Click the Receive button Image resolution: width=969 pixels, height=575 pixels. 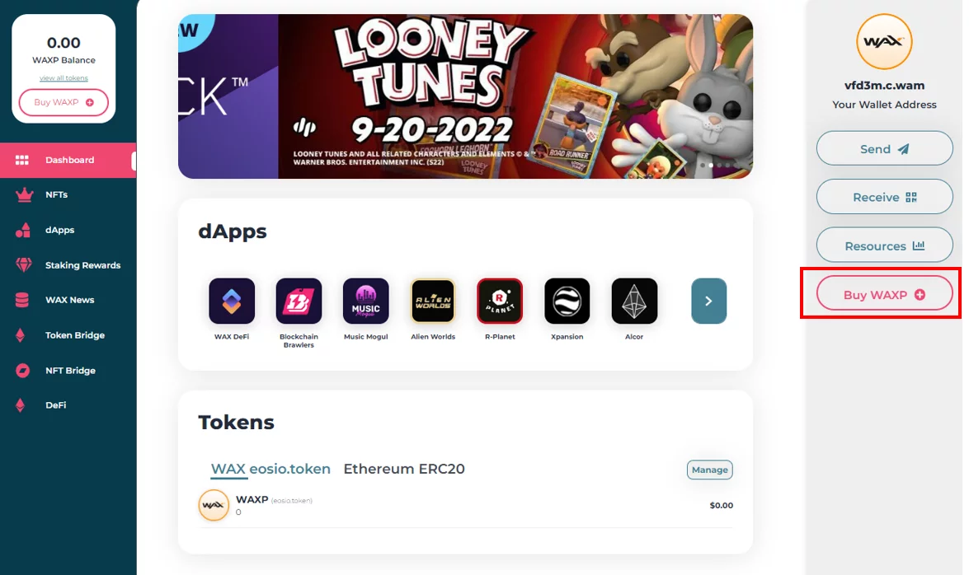point(884,197)
